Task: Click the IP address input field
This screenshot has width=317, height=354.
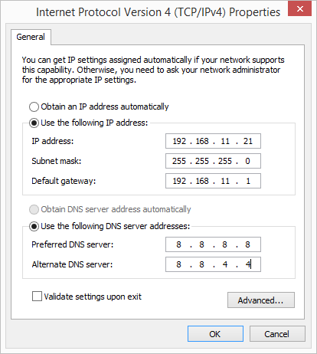Action: (x=213, y=141)
